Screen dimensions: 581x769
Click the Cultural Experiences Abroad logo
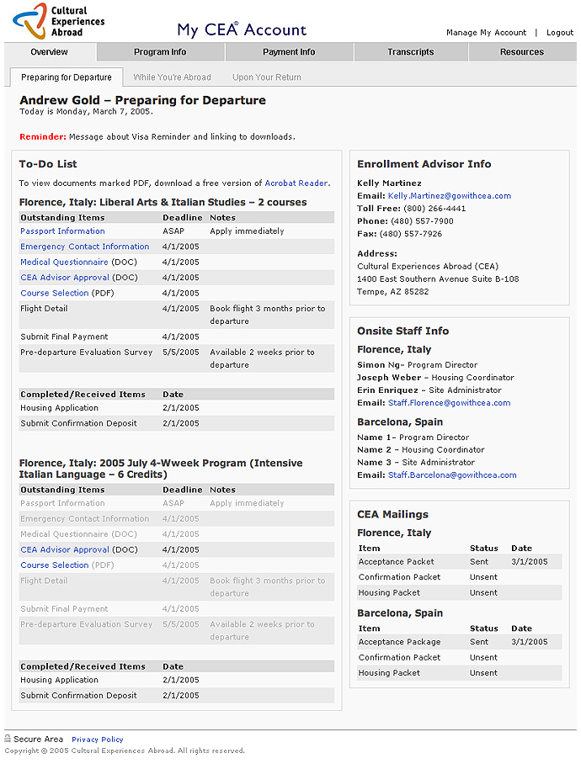click(53, 21)
